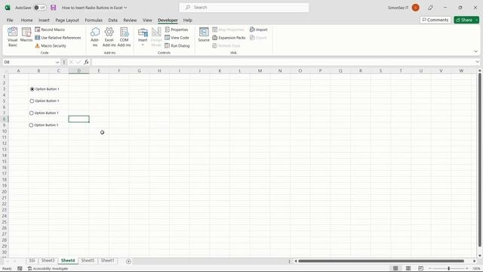
Task: Open the SimonSez IT account avatar
Action: click(x=416, y=8)
